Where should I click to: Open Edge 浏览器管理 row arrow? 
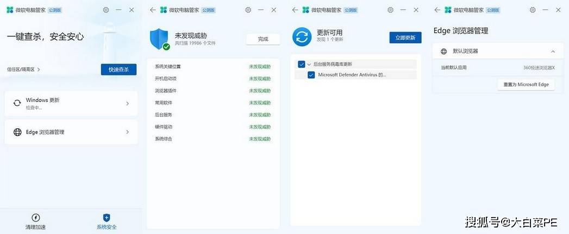coord(127,132)
